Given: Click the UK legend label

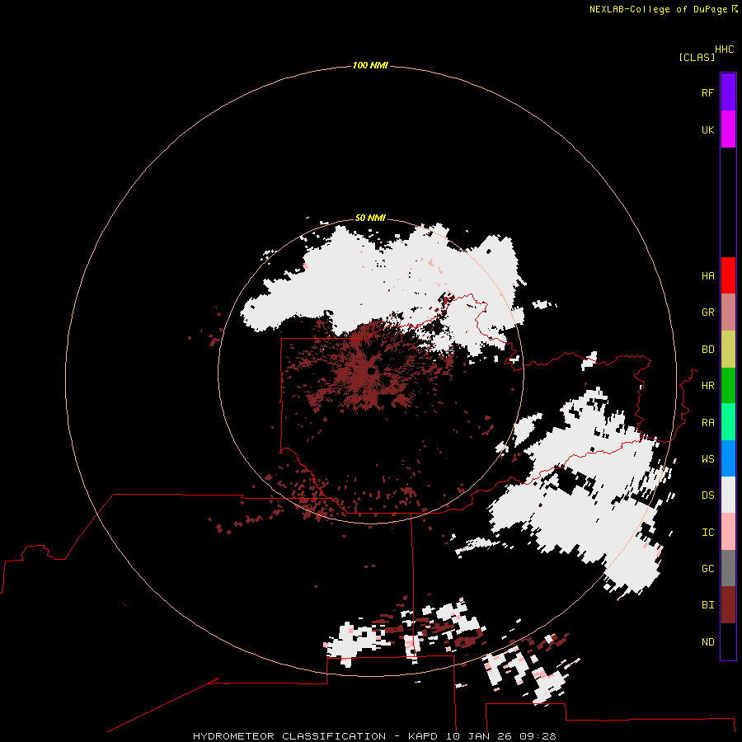Looking at the screenshot, I should tap(707, 129).
